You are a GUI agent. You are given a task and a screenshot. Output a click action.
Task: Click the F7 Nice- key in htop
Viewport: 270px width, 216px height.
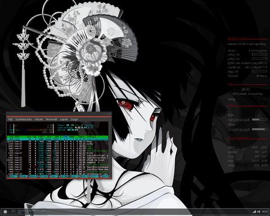[74, 176]
